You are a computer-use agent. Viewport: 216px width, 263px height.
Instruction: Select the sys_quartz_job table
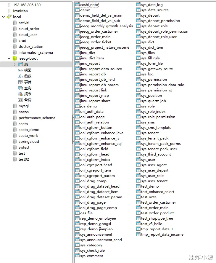[154, 101]
